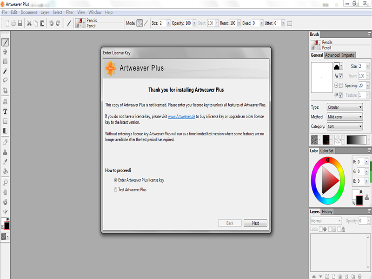Screen dimensions: 372x279
Task: Select the Rotate canvas tool
Action: coord(5,202)
